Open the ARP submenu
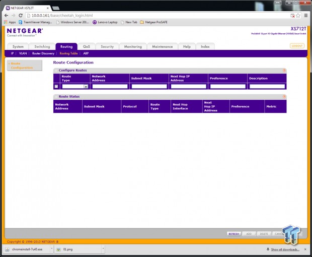This screenshot has width=312, height=257. (86, 53)
